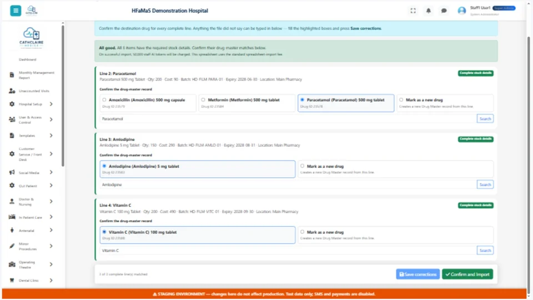
Task: Click the Minor Procedures icon
Action: [12, 246]
